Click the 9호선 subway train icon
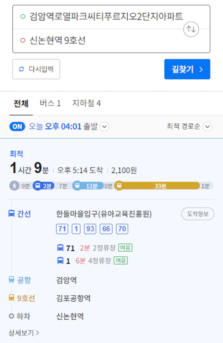The image size is (223, 343). (11, 298)
